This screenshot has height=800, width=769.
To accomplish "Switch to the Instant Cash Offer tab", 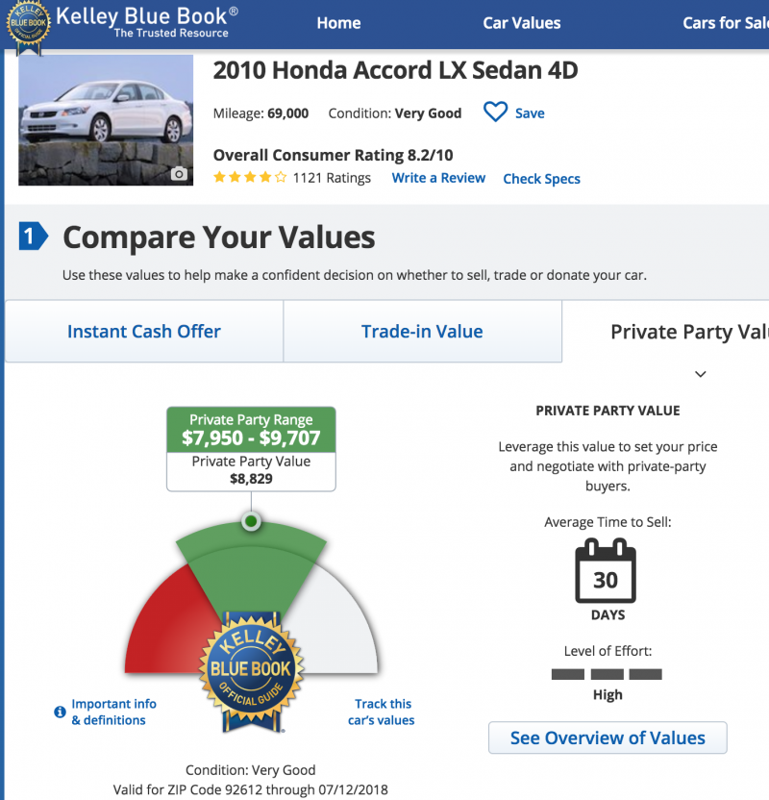I will pos(144,331).
